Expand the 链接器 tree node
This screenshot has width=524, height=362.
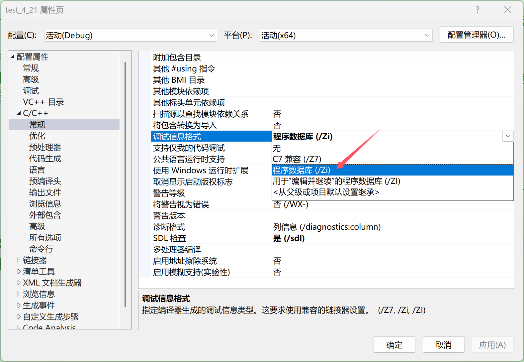click(19, 260)
